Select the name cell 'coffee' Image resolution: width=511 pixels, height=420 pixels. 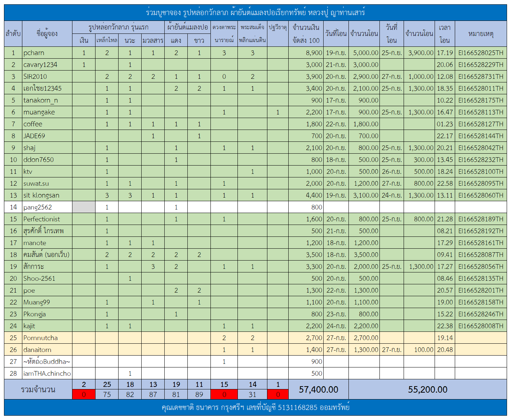pos(47,124)
